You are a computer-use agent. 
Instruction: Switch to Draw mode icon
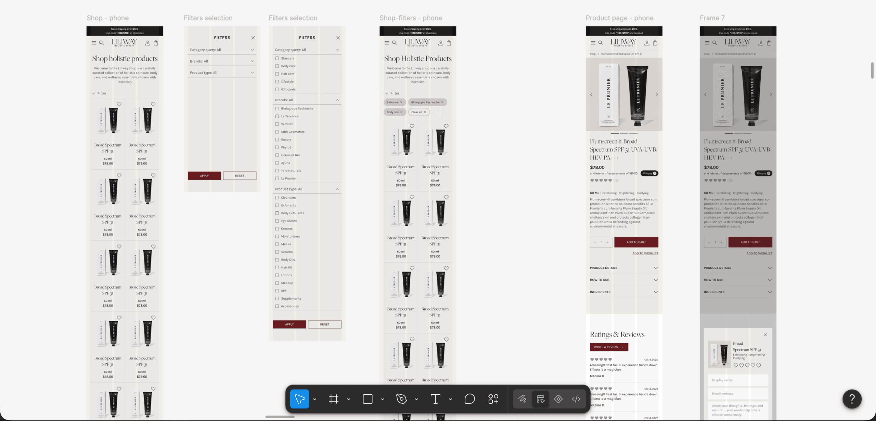click(522, 399)
